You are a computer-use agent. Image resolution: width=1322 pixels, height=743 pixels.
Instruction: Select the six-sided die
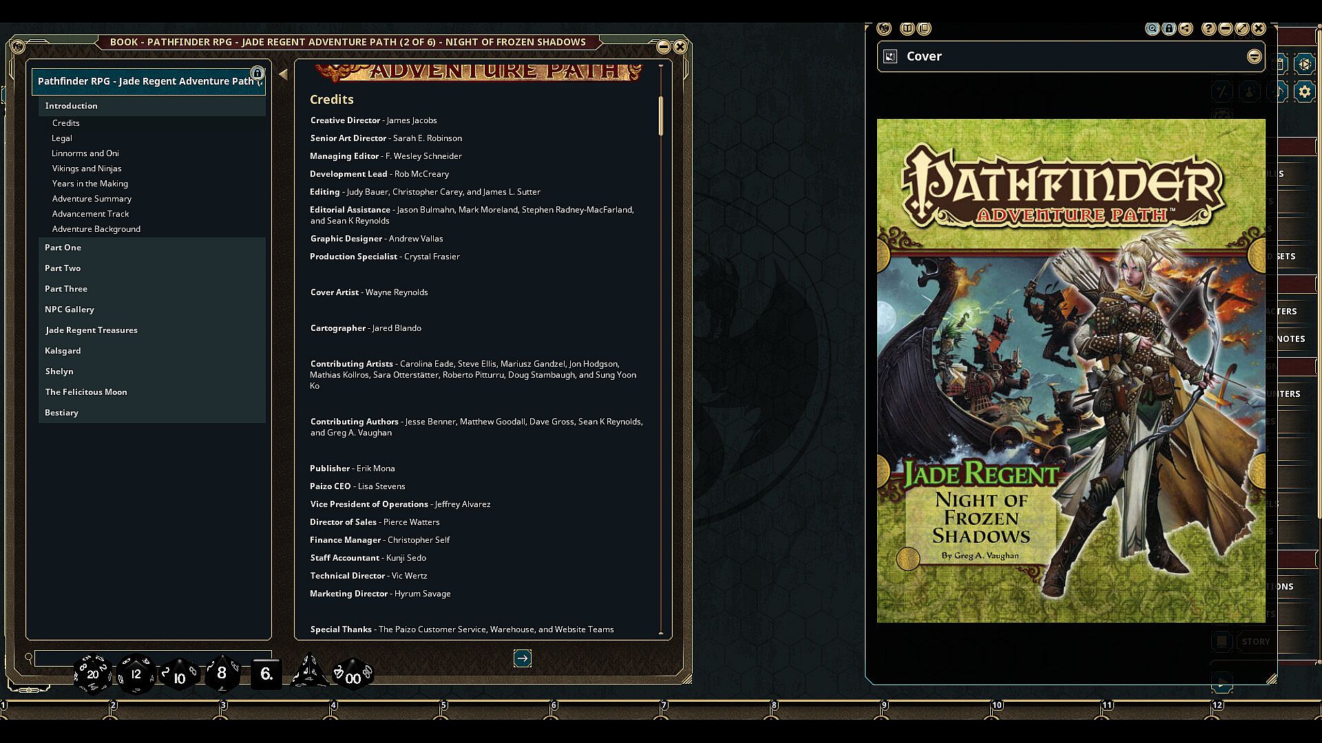[266, 674]
